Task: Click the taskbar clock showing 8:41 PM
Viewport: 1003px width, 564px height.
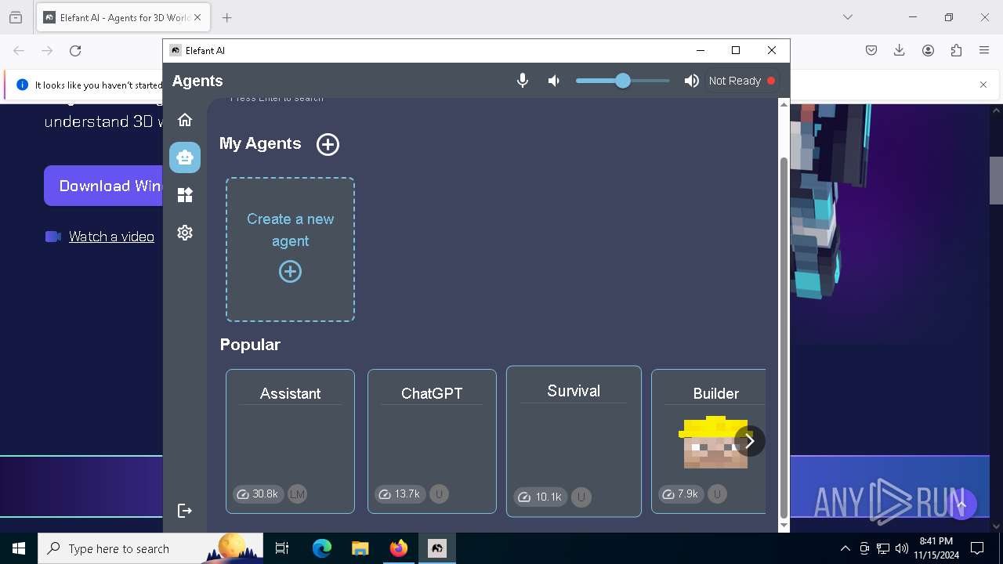Action: pyautogui.click(x=936, y=548)
